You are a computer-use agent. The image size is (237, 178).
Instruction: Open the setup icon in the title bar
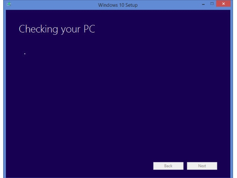point(9,4)
